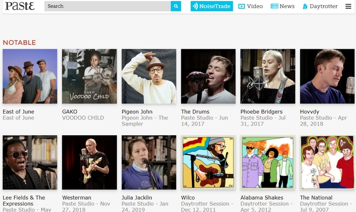Open The National illustration thumbnail
Image resolution: width=356 pixels, height=212 pixels.
(x=327, y=162)
